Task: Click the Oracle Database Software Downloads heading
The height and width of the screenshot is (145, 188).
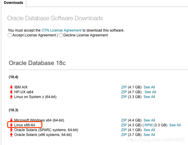Action: pos(55,18)
